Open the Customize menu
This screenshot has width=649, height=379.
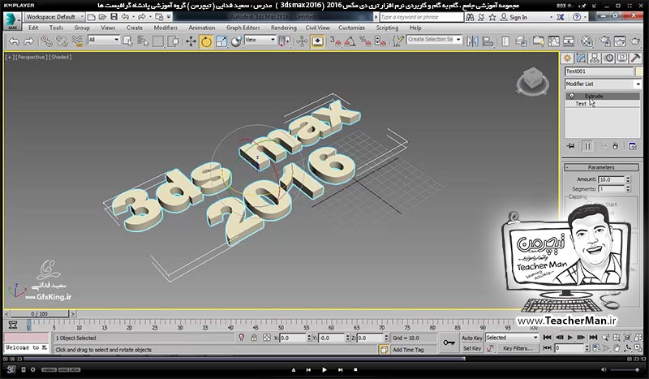[x=351, y=28]
